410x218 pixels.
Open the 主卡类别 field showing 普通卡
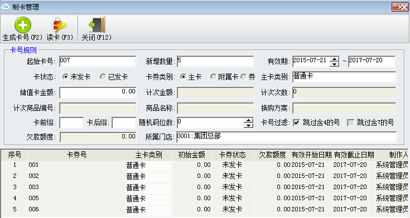344,77
